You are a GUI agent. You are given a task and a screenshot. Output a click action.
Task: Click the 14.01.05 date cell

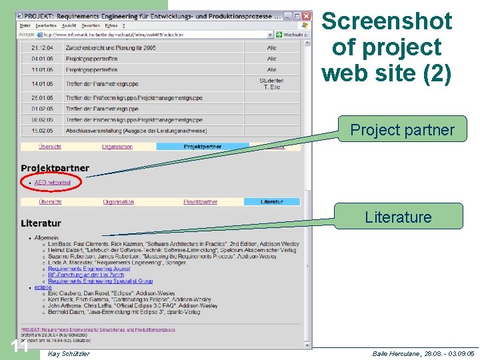[x=42, y=83]
